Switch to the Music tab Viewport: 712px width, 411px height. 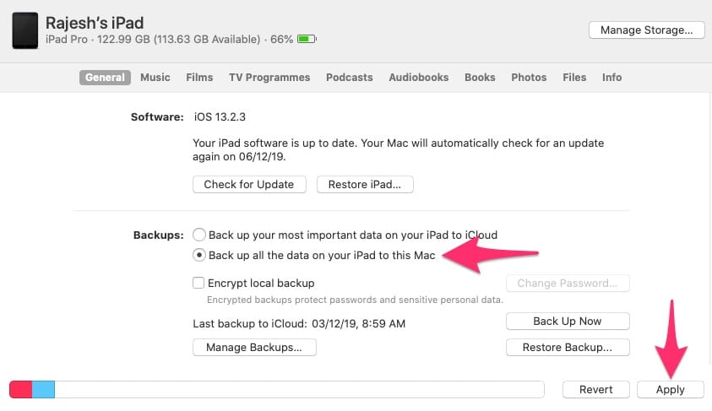pos(155,77)
